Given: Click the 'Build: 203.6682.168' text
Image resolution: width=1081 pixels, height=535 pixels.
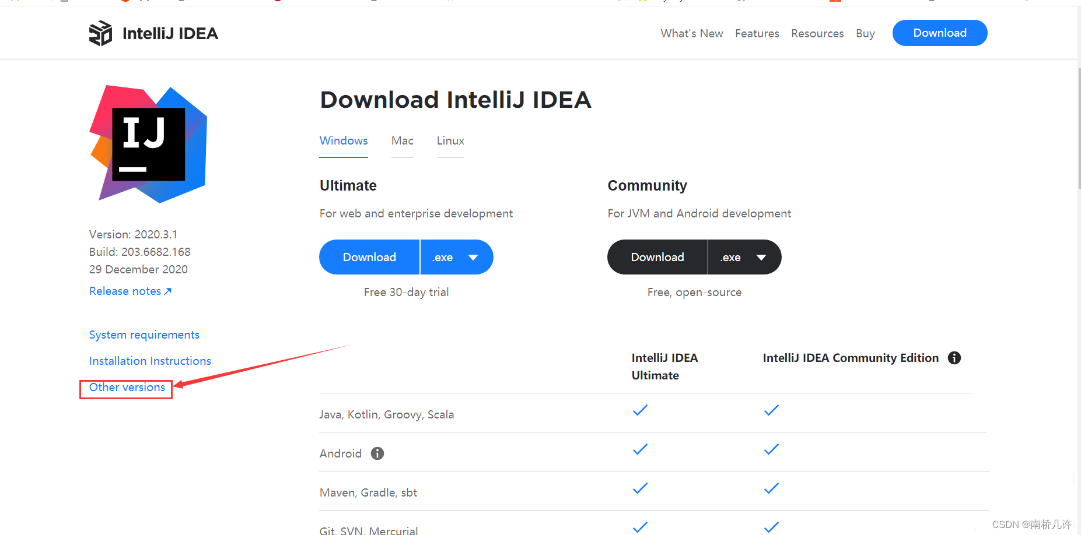Looking at the screenshot, I should [140, 252].
